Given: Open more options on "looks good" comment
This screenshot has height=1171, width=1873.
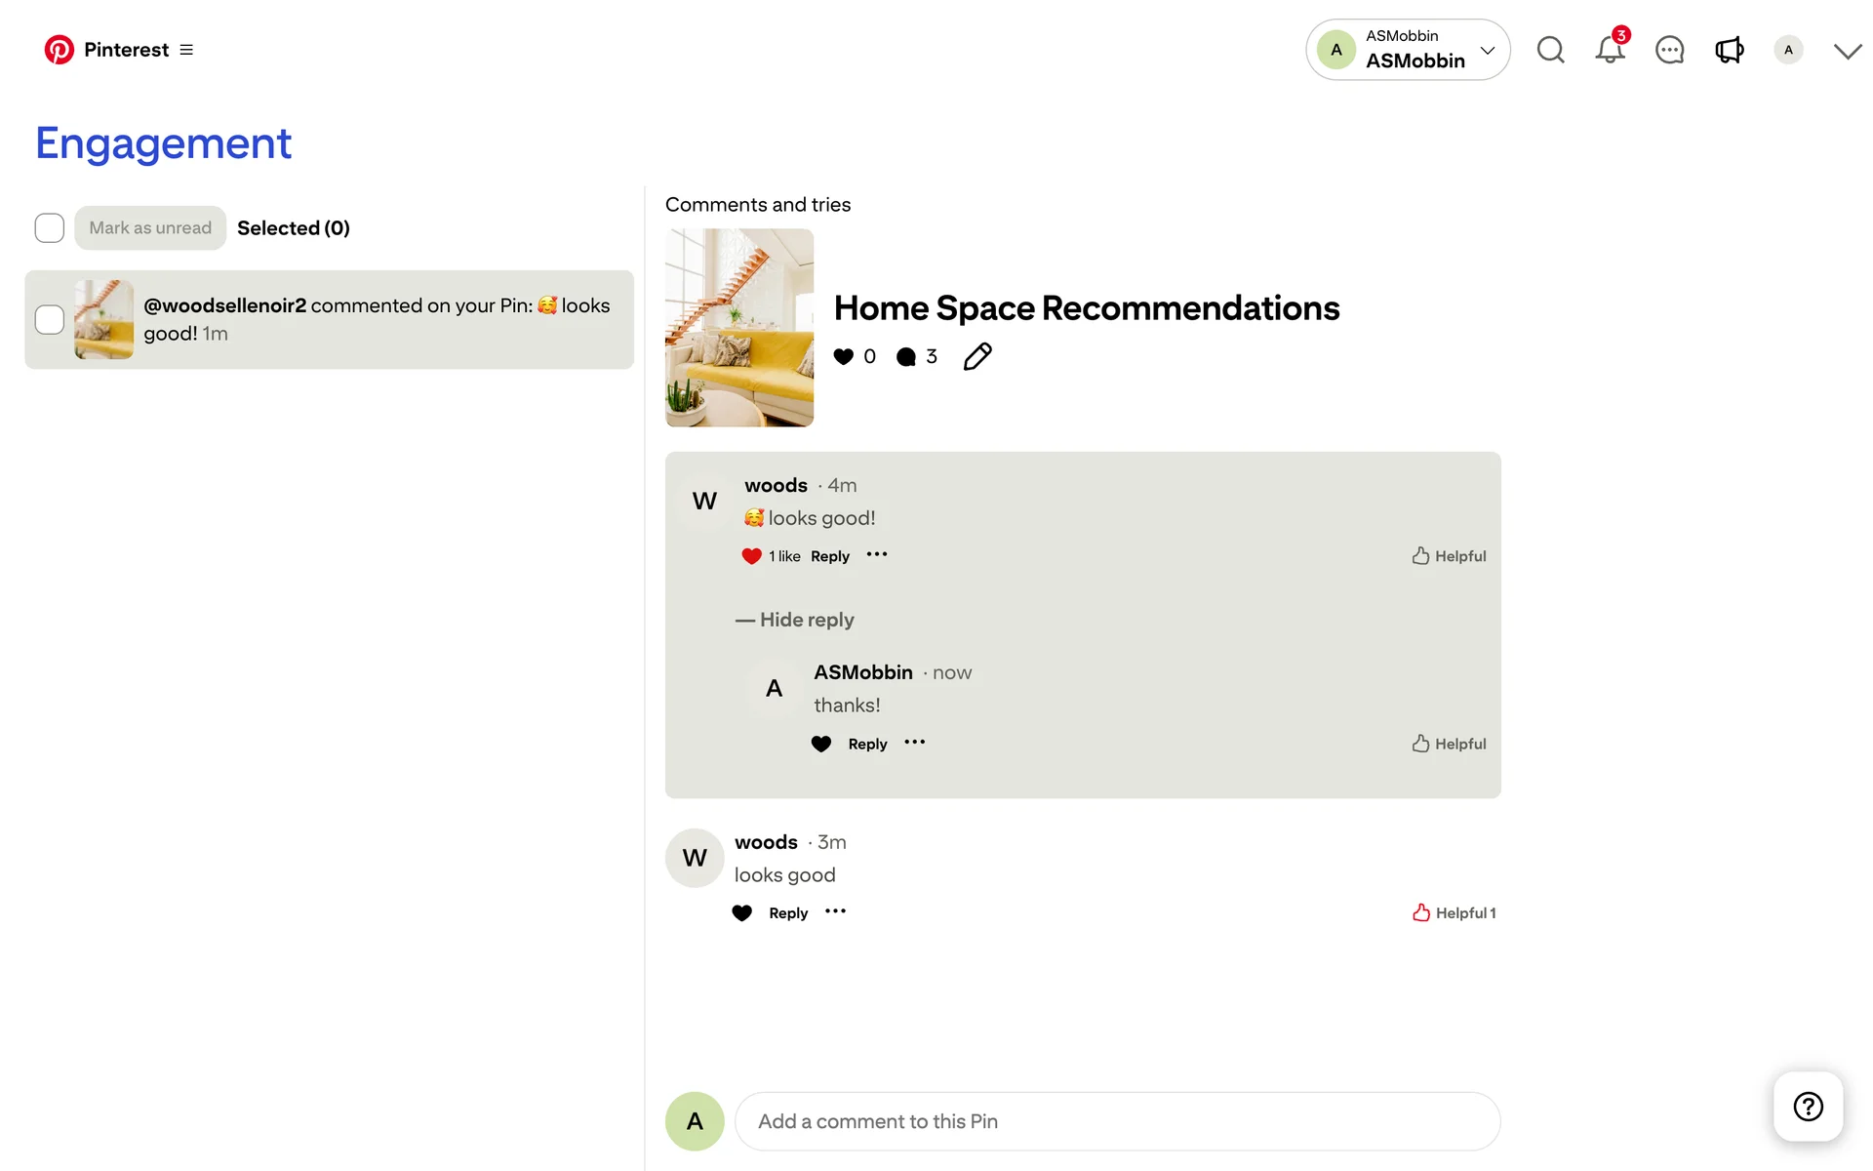Looking at the screenshot, I should (x=835, y=912).
